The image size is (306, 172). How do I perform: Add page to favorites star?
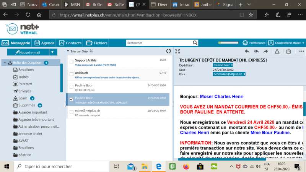tap(251, 15)
